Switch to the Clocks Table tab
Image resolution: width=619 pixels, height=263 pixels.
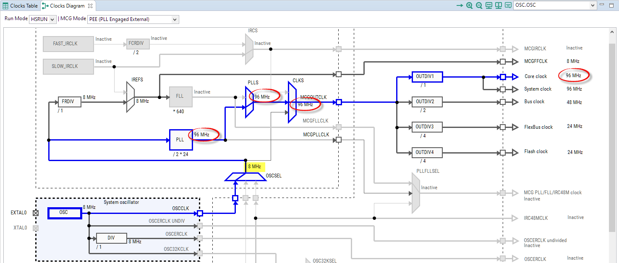tap(20, 6)
